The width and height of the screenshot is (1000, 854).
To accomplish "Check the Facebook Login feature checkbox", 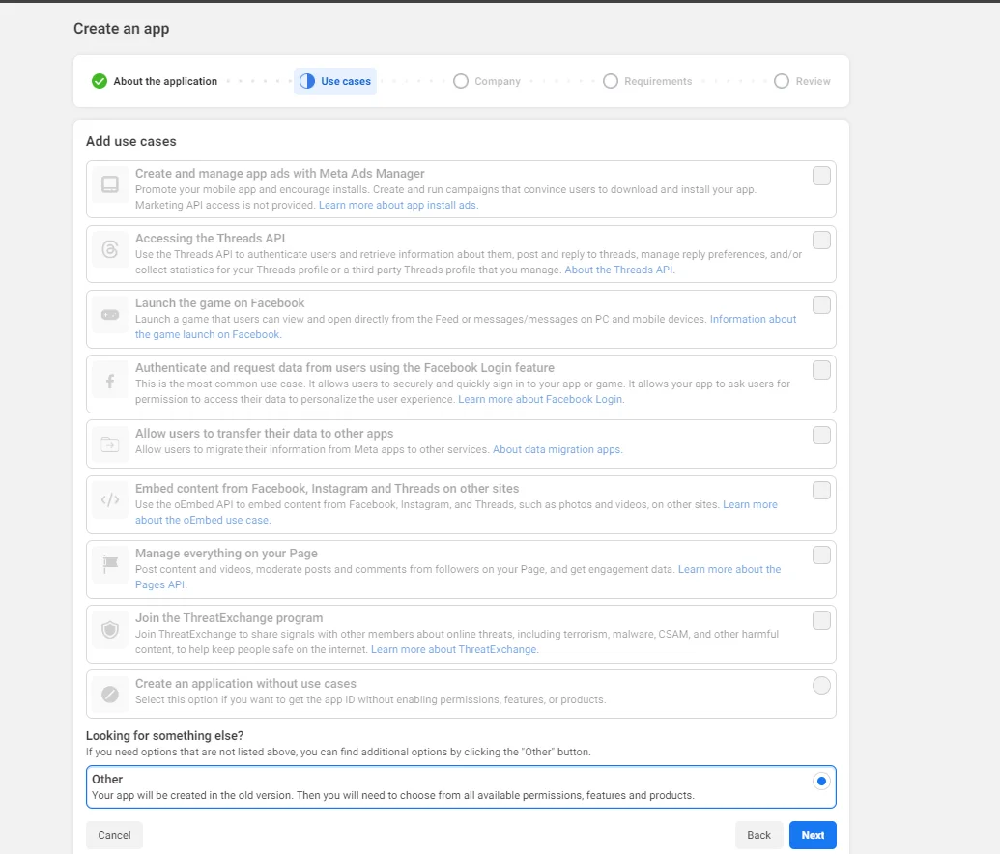I will (x=821, y=370).
